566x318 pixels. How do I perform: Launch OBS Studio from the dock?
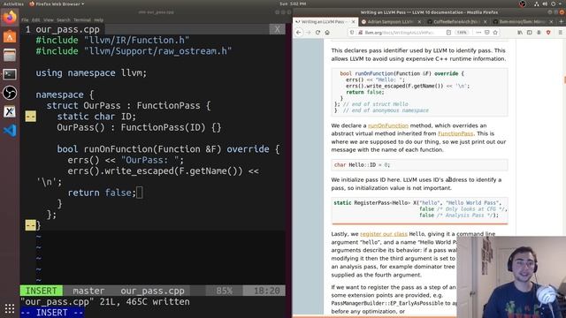pyautogui.click(x=10, y=93)
